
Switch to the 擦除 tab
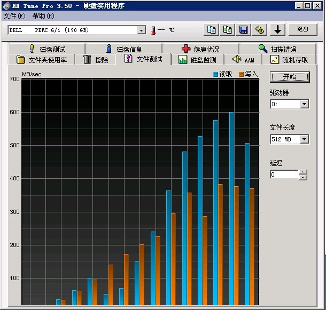96,60
